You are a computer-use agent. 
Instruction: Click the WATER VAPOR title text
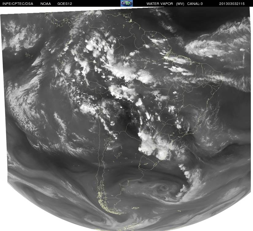pos(159,4)
